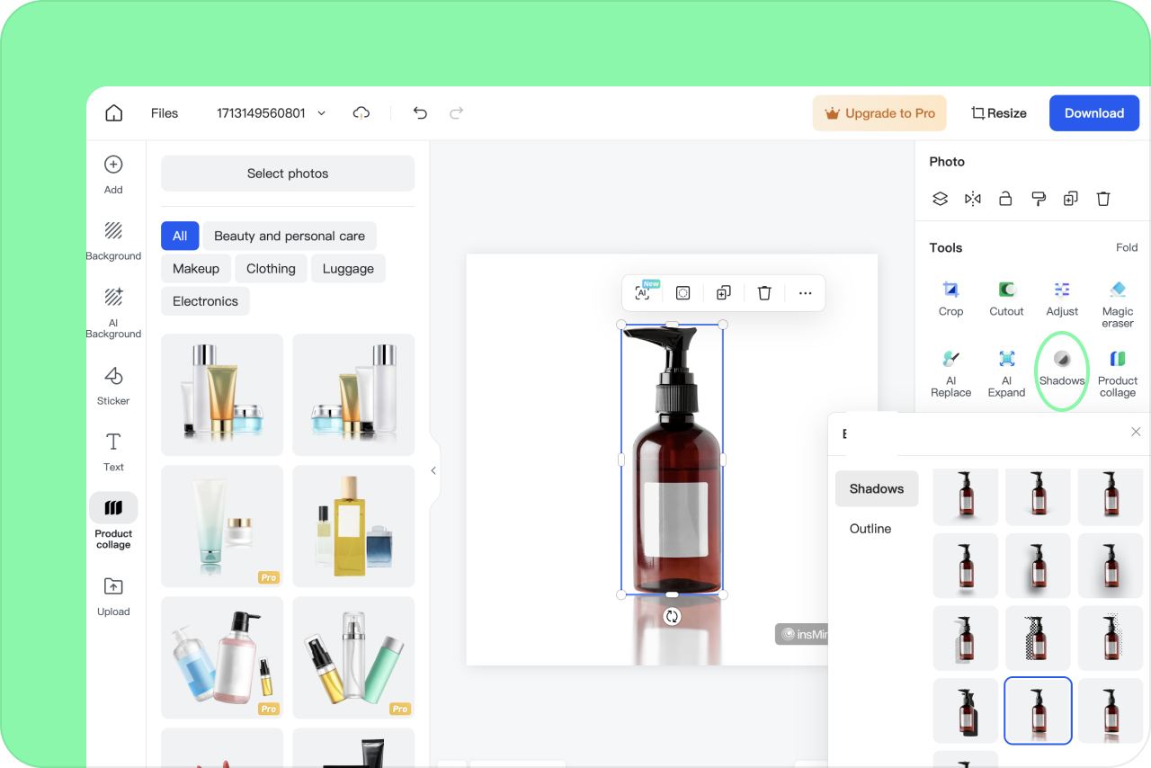Click the Download button
Image resolution: width=1151 pixels, height=768 pixels.
click(x=1094, y=113)
